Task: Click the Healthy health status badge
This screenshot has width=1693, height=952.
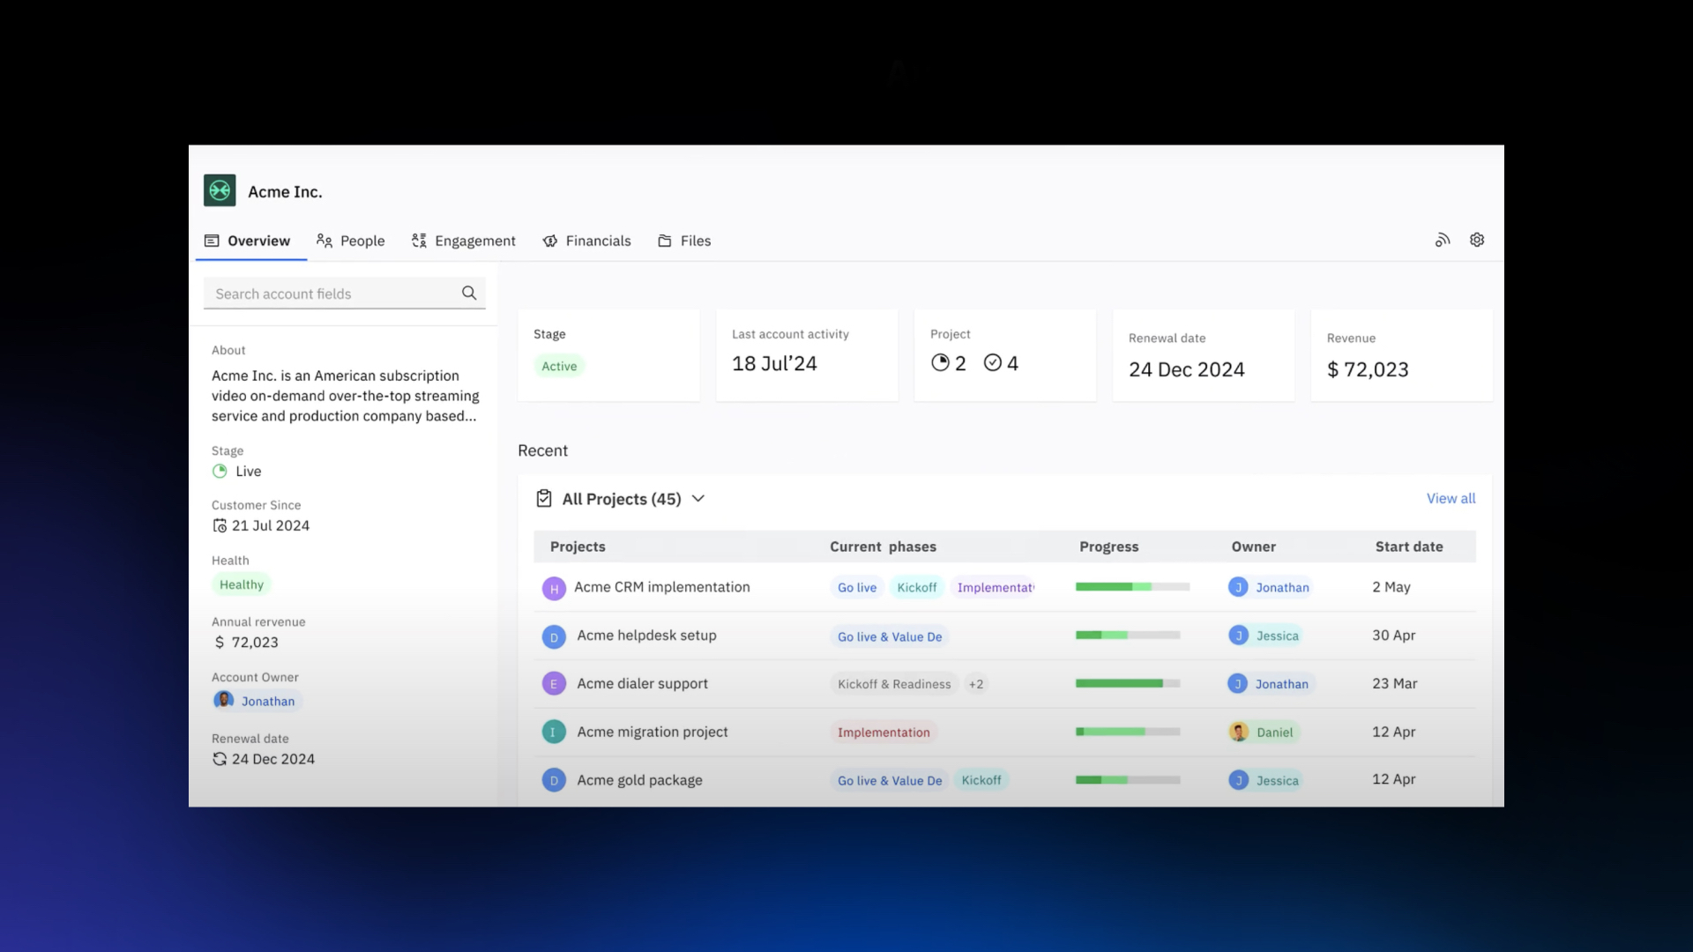Action: pos(242,584)
